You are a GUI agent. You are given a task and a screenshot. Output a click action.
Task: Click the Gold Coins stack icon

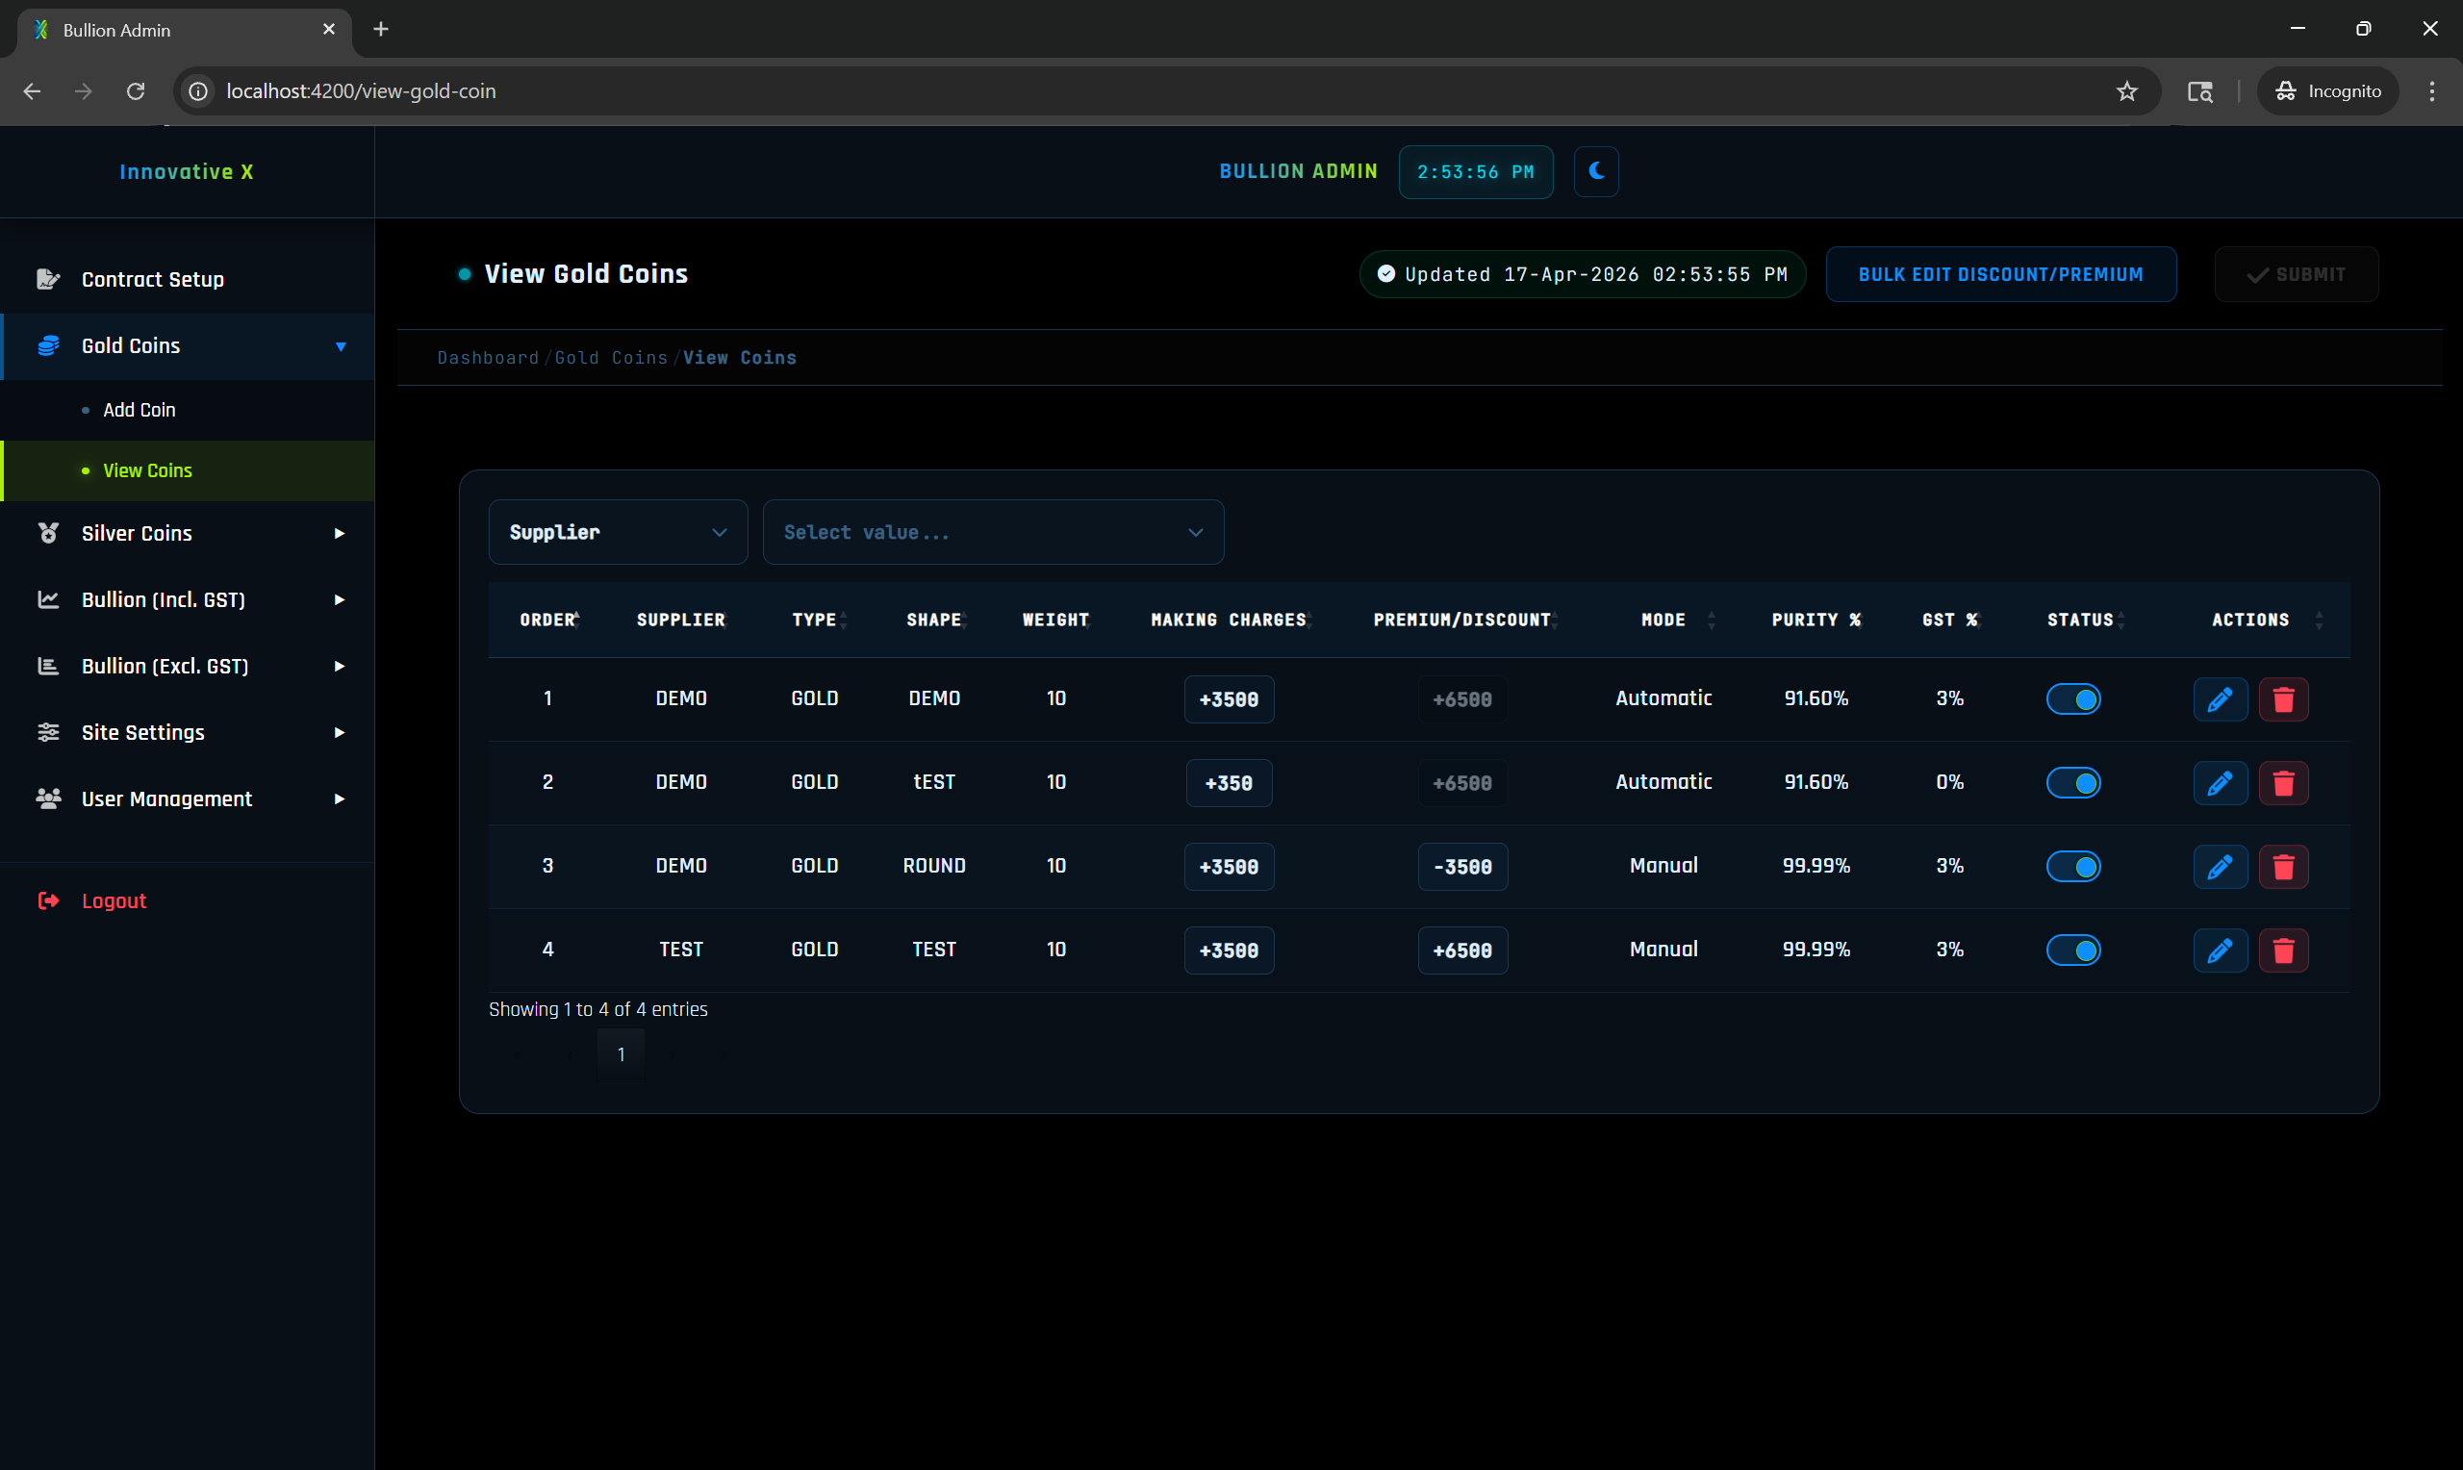coord(47,345)
